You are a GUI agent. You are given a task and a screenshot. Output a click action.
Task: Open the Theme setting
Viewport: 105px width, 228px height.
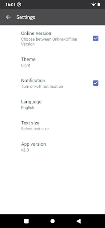coord(52,62)
